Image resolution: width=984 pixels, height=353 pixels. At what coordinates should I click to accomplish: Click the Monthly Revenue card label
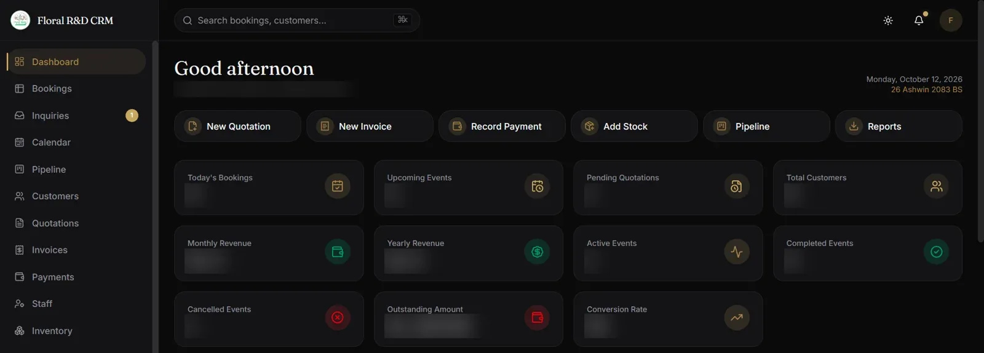220,244
